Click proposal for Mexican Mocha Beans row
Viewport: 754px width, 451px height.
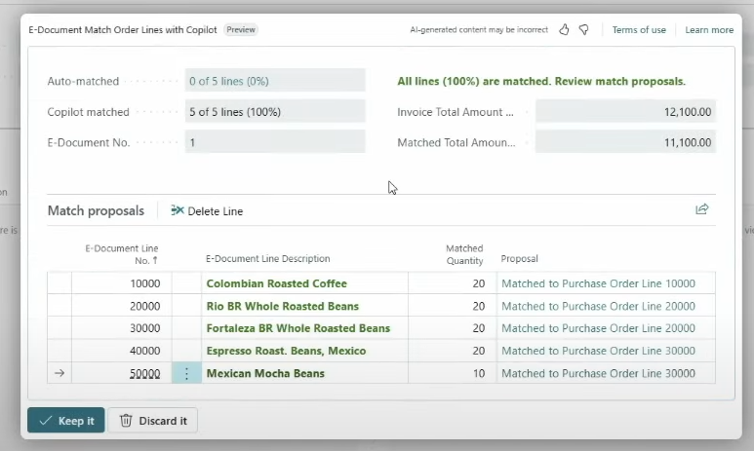point(598,373)
